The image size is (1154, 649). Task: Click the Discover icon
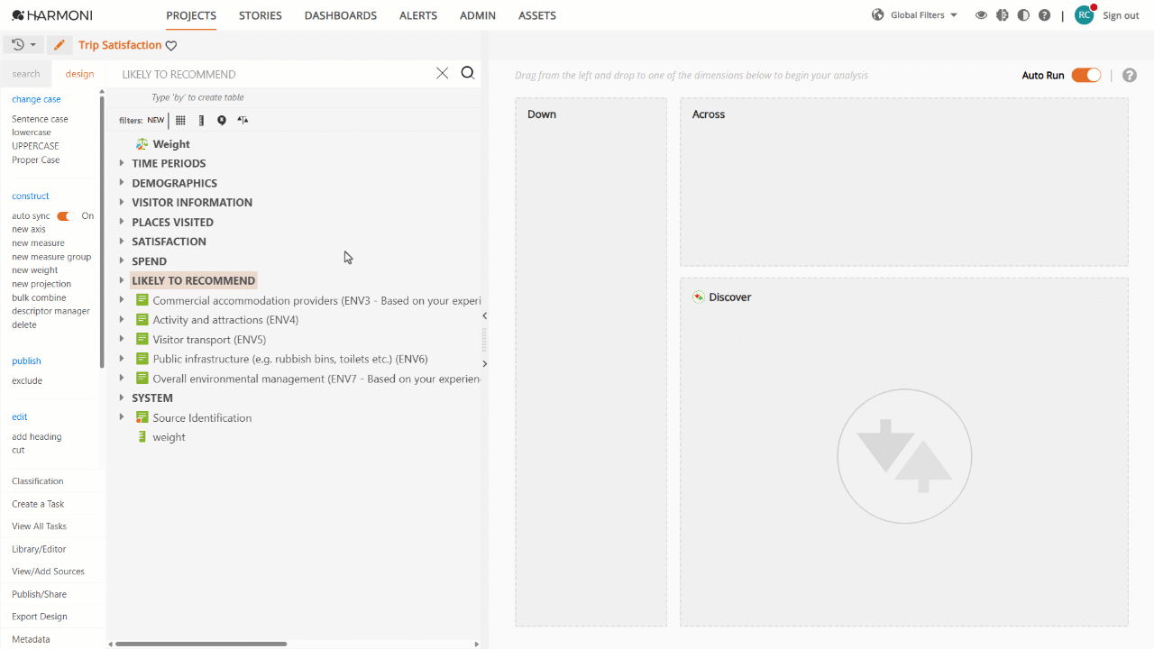pyautogui.click(x=698, y=297)
